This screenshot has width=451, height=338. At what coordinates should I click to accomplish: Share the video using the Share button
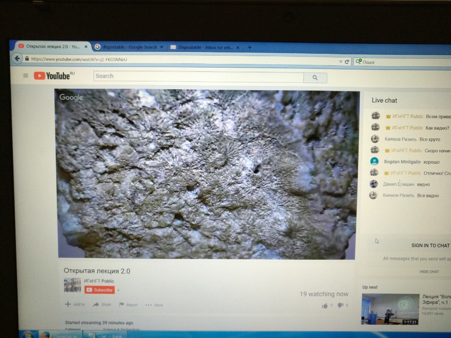point(102,304)
